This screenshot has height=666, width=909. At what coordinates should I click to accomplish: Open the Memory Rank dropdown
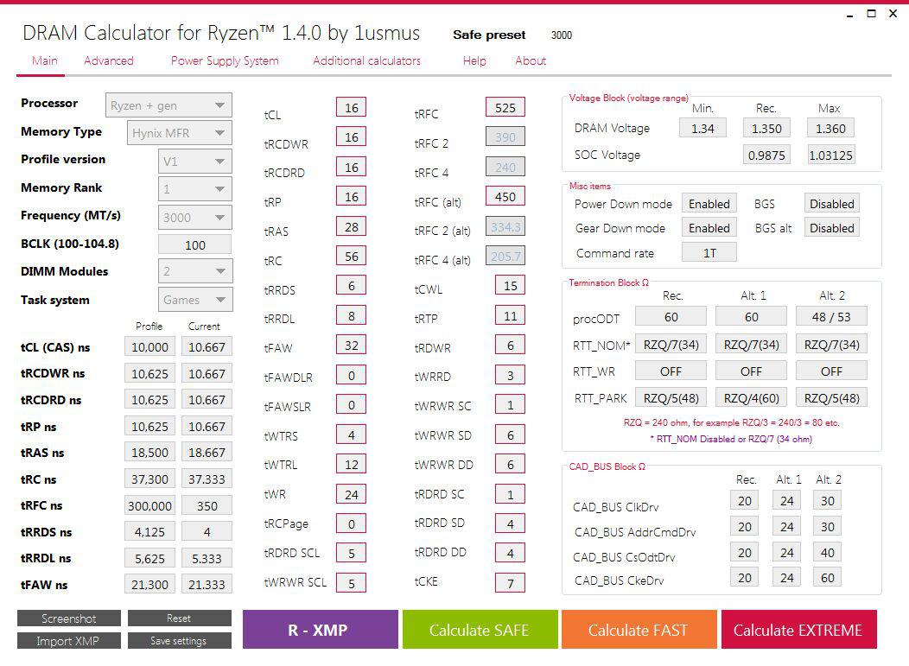coord(194,189)
